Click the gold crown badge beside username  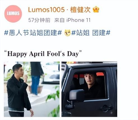[96, 9]
